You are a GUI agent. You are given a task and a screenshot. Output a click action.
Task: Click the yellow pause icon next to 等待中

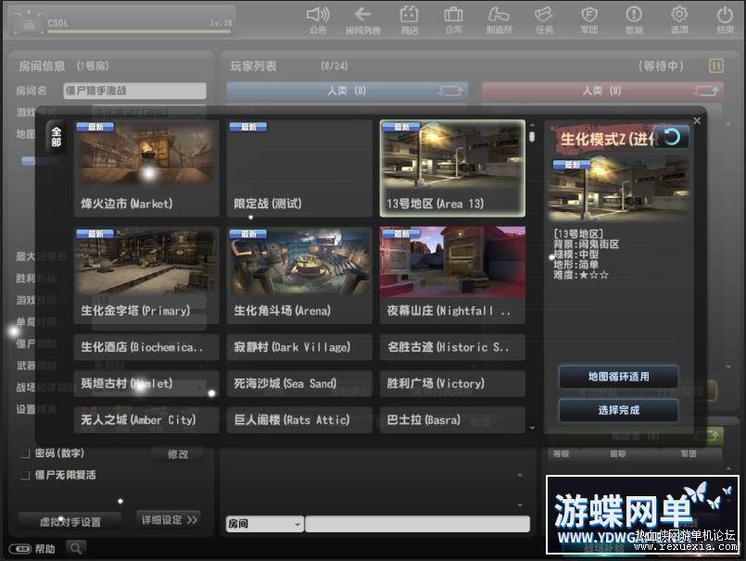(x=716, y=66)
